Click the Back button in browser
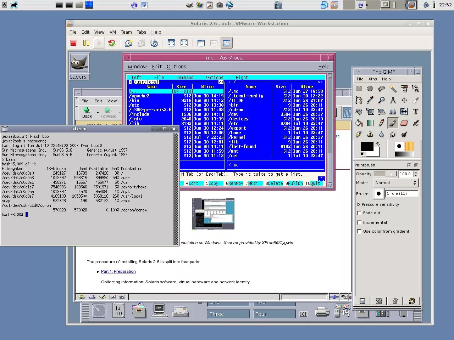454x340 pixels. coord(87,112)
